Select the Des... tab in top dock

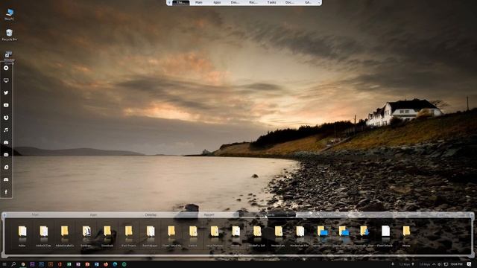tap(235, 2)
